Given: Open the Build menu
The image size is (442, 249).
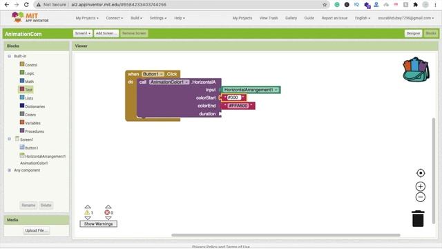Looking at the screenshot, I should click(136, 18).
